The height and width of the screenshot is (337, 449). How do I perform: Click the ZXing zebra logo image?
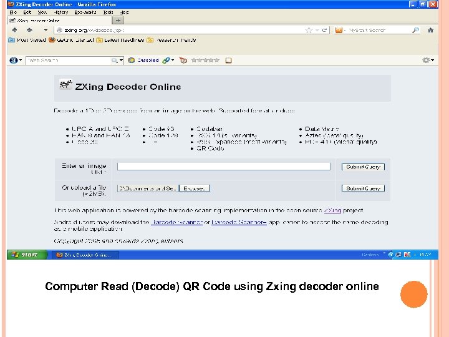(x=65, y=84)
